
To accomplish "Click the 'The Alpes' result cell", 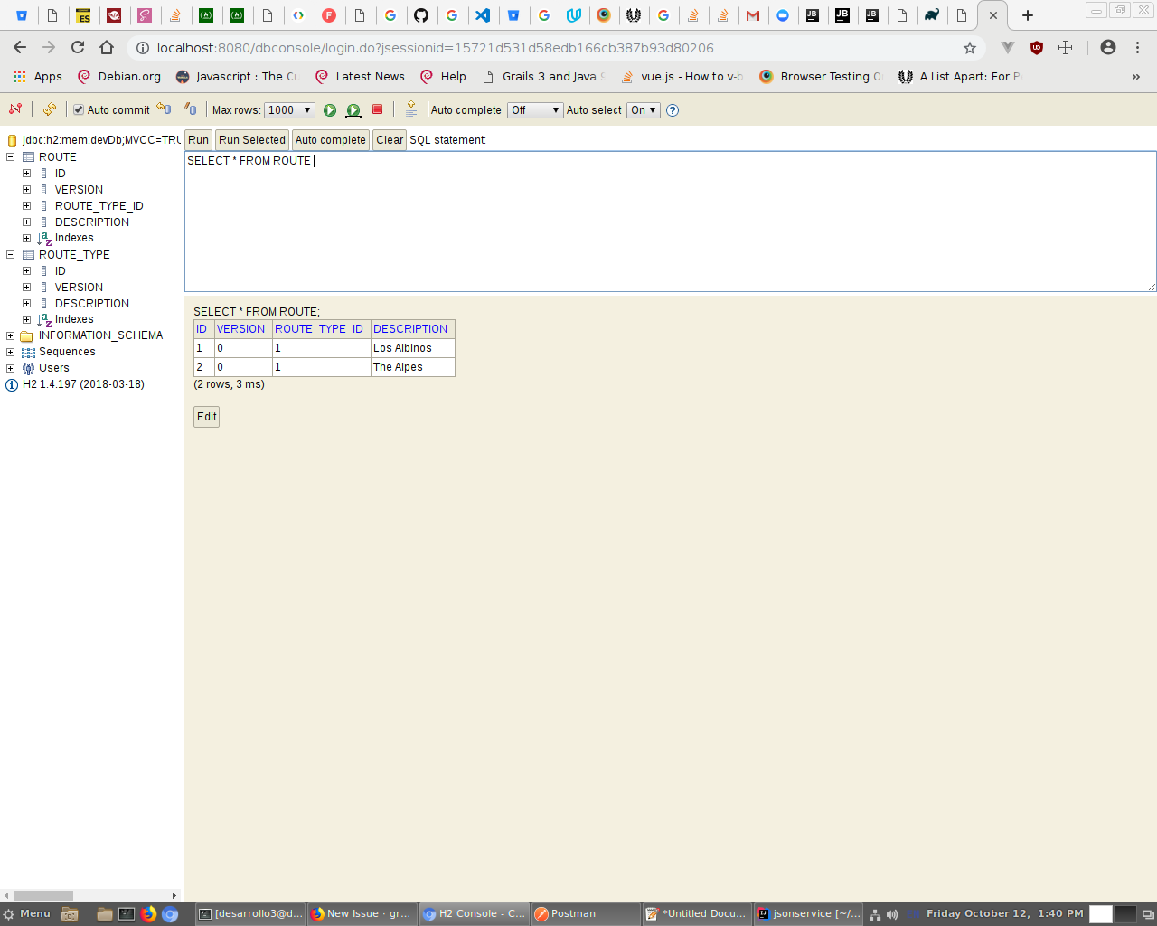I will (412, 367).
